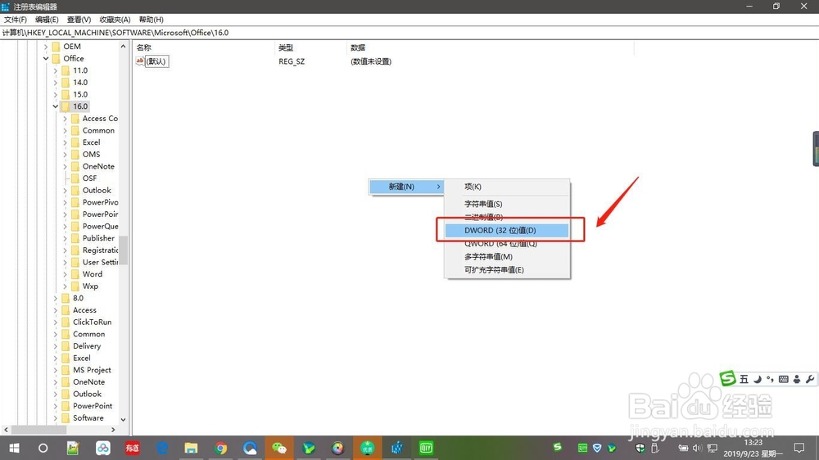Open the iQIYI app on taskbar
819x460 pixels.
tap(426, 448)
